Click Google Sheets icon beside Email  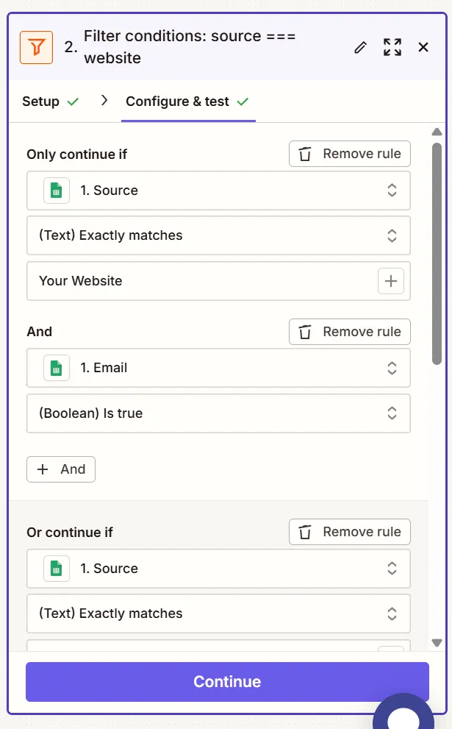click(x=57, y=368)
